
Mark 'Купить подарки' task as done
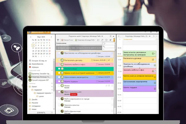coord(59,81)
